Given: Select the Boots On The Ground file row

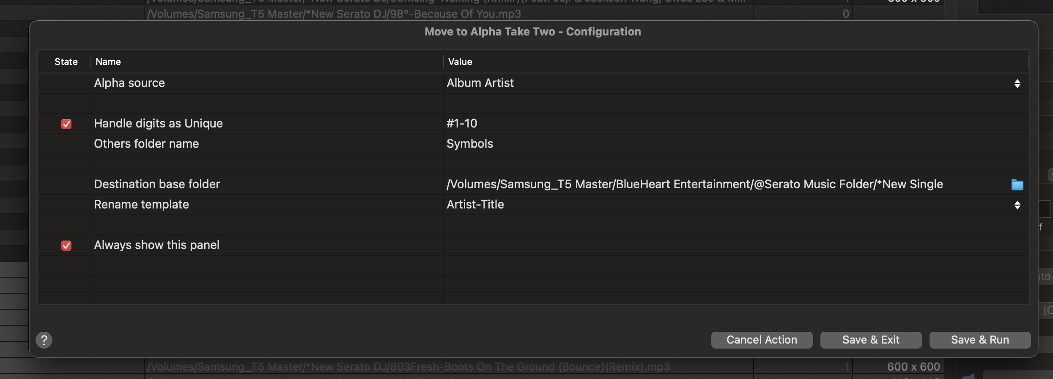Looking at the screenshot, I should coord(409,367).
